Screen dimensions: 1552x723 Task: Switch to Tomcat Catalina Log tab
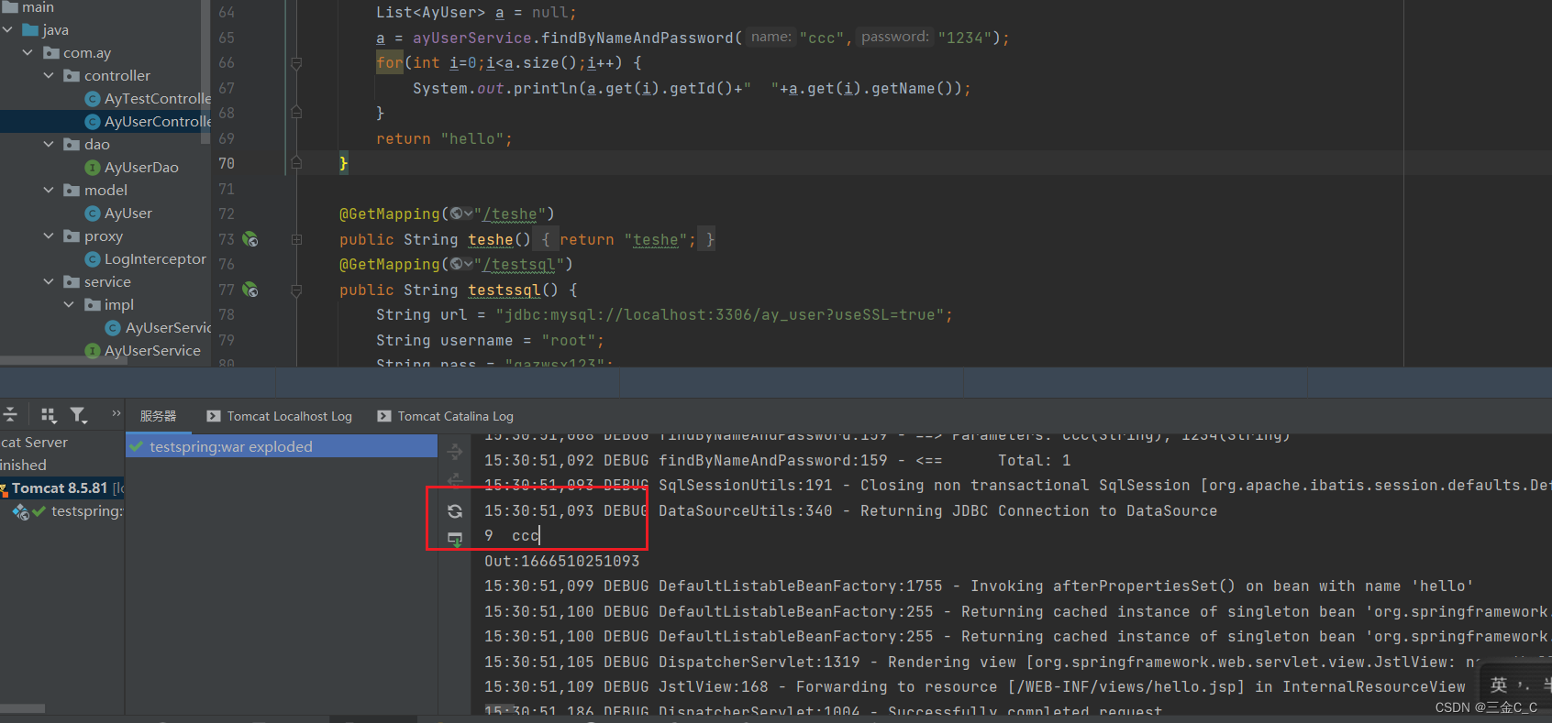[445, 416]
